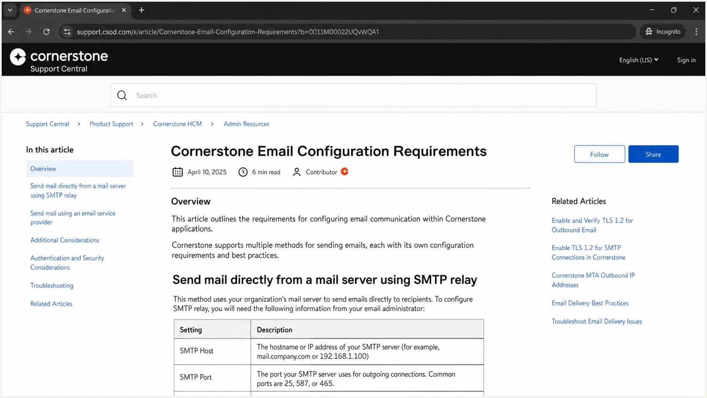Click the Cornerstone logo
This screenshot has width=707, height=398.
59,60
